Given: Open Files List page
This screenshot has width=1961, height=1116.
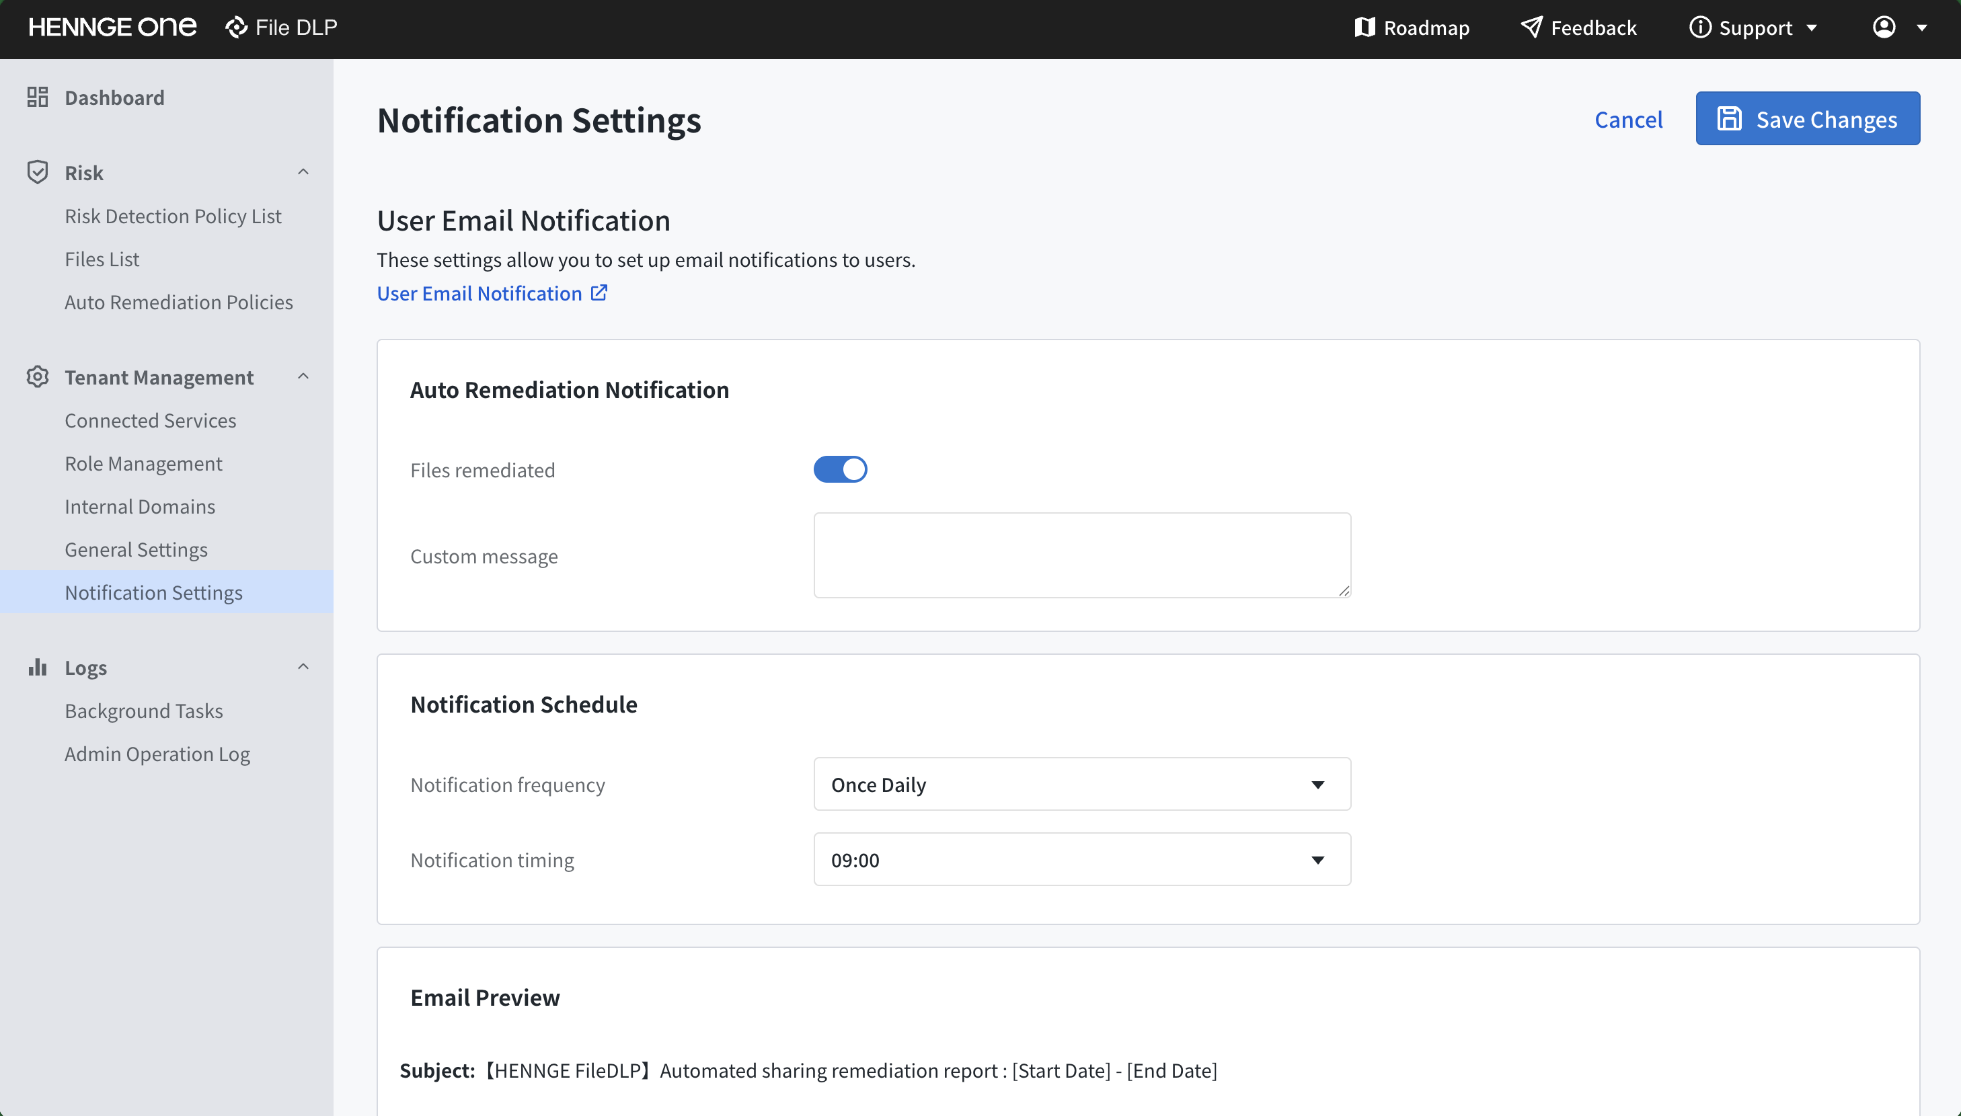Looking at the screenshot, I should pos(102,259).
